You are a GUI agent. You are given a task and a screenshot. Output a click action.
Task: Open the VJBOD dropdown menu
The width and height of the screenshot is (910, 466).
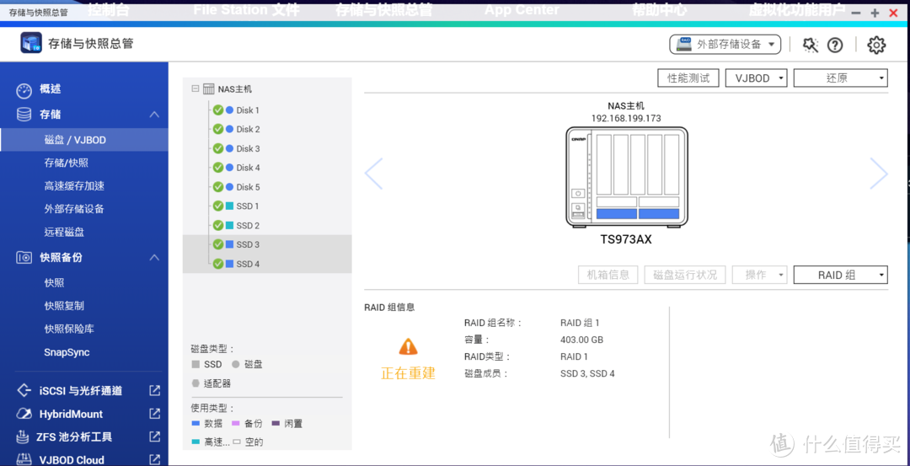tap(756, 78)
